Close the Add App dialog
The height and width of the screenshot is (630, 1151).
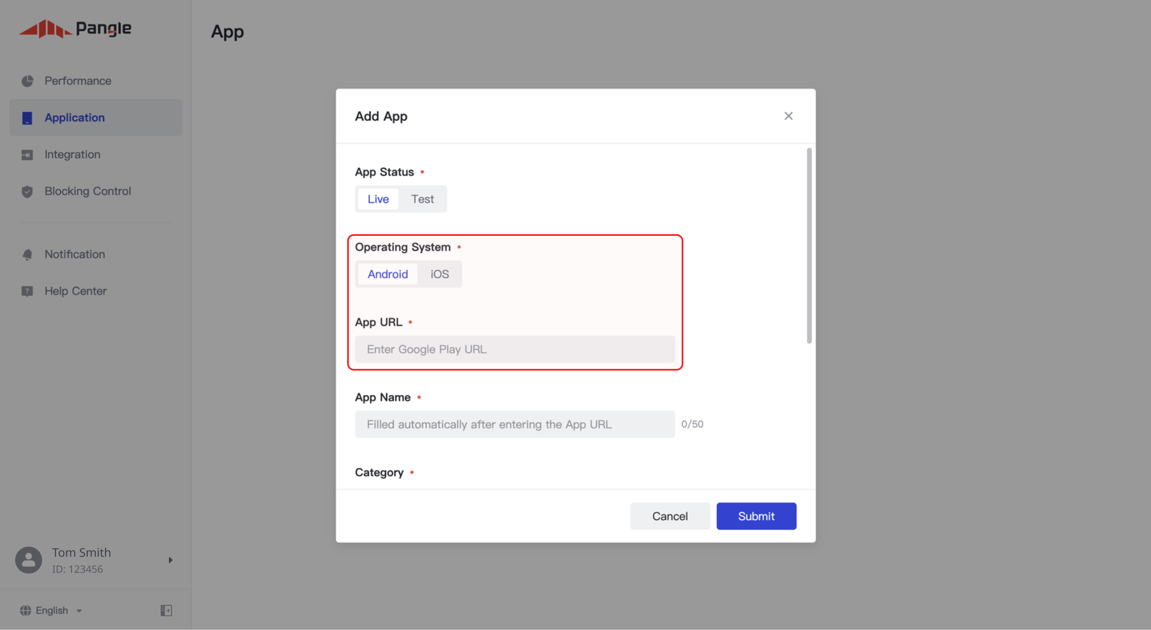point(788,116)
